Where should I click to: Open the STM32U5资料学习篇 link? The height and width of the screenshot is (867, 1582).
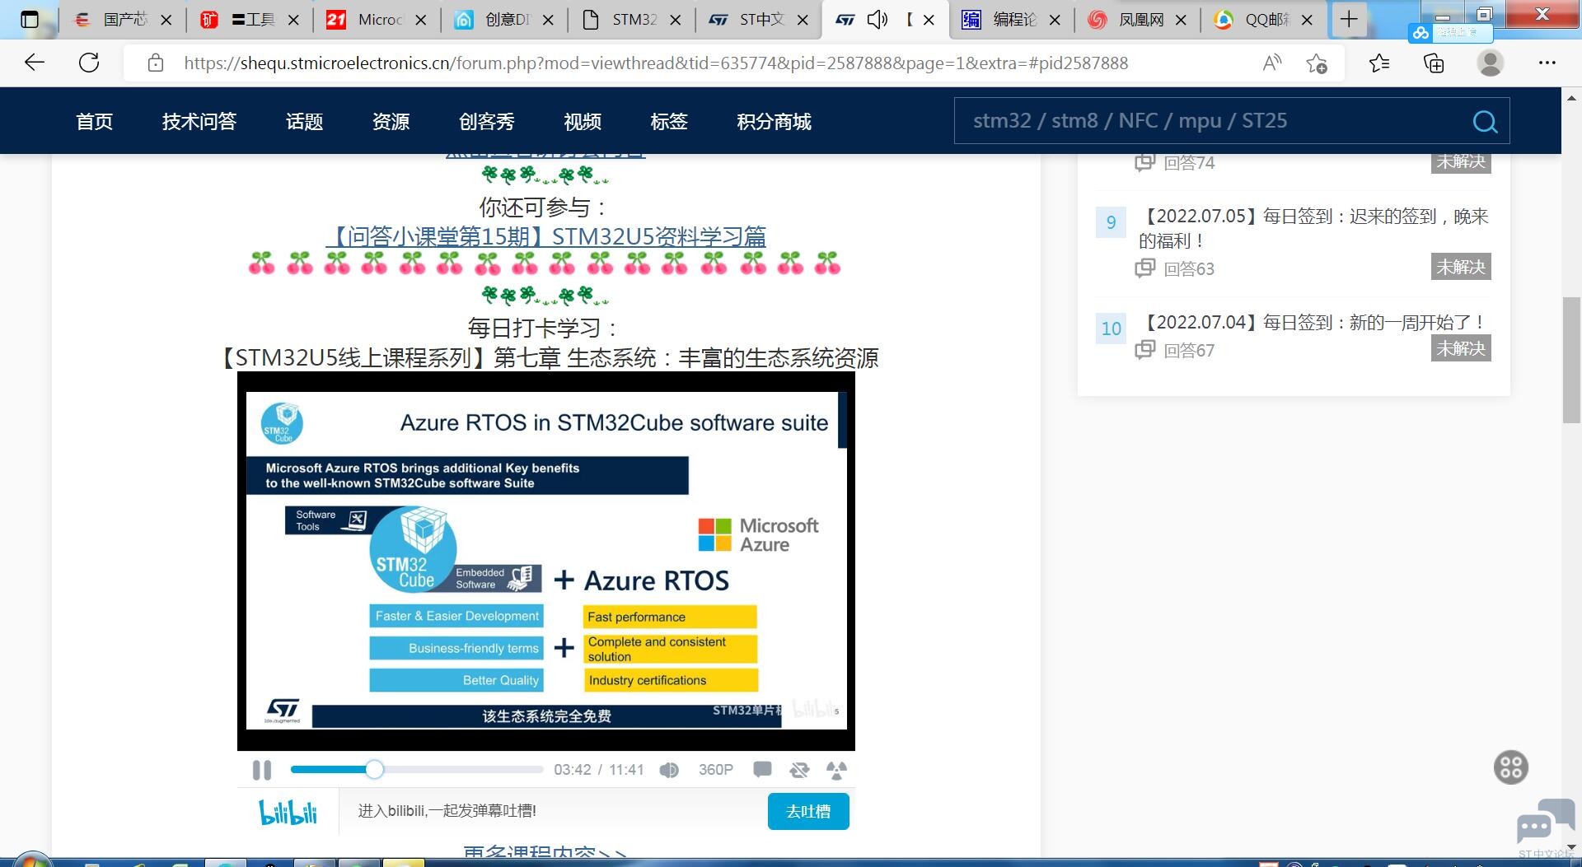tap(547, 237)
